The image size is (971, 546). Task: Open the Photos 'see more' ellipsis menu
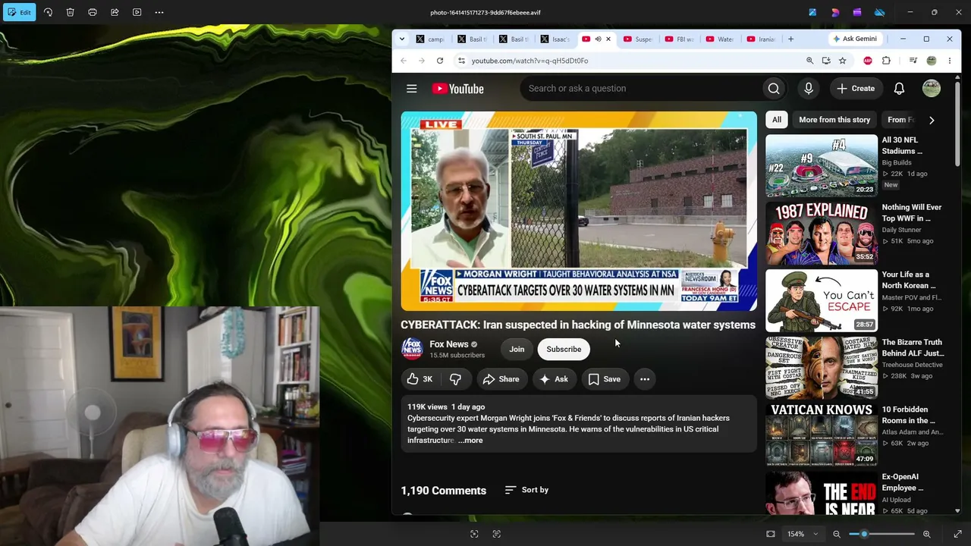click(x=159, y=12)
